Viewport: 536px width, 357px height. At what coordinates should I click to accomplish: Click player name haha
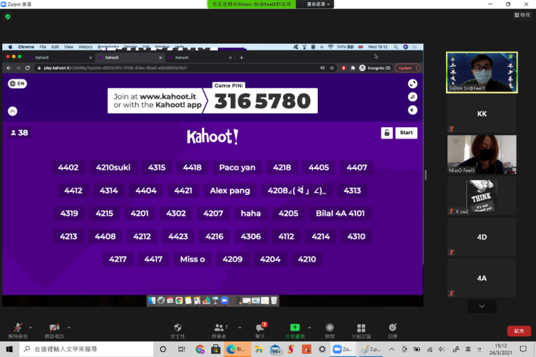coord(250,214)
